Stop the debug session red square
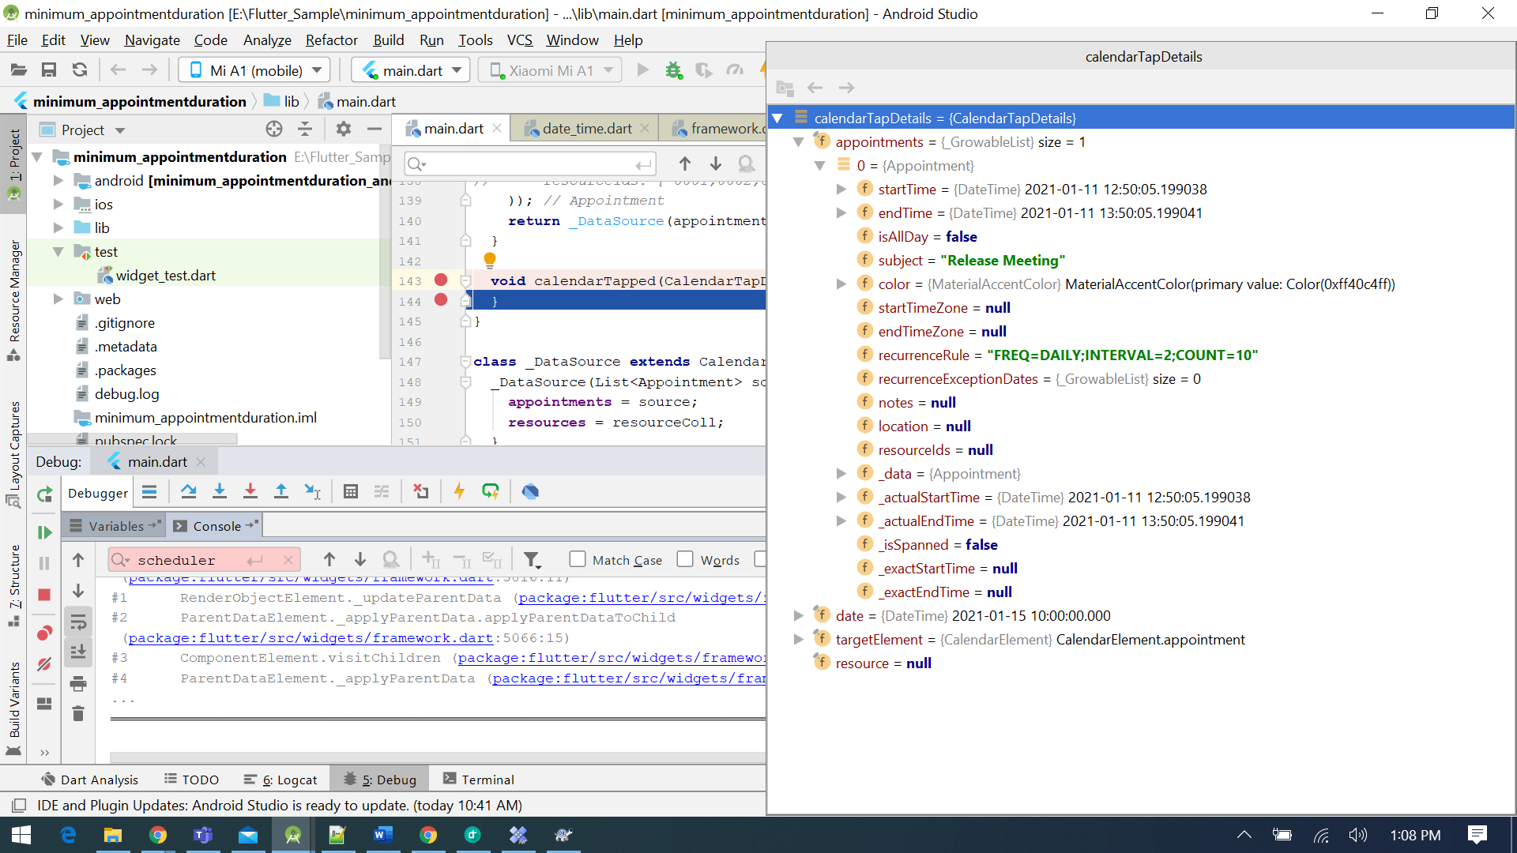The image size is (1517, 853). [44, 595]
